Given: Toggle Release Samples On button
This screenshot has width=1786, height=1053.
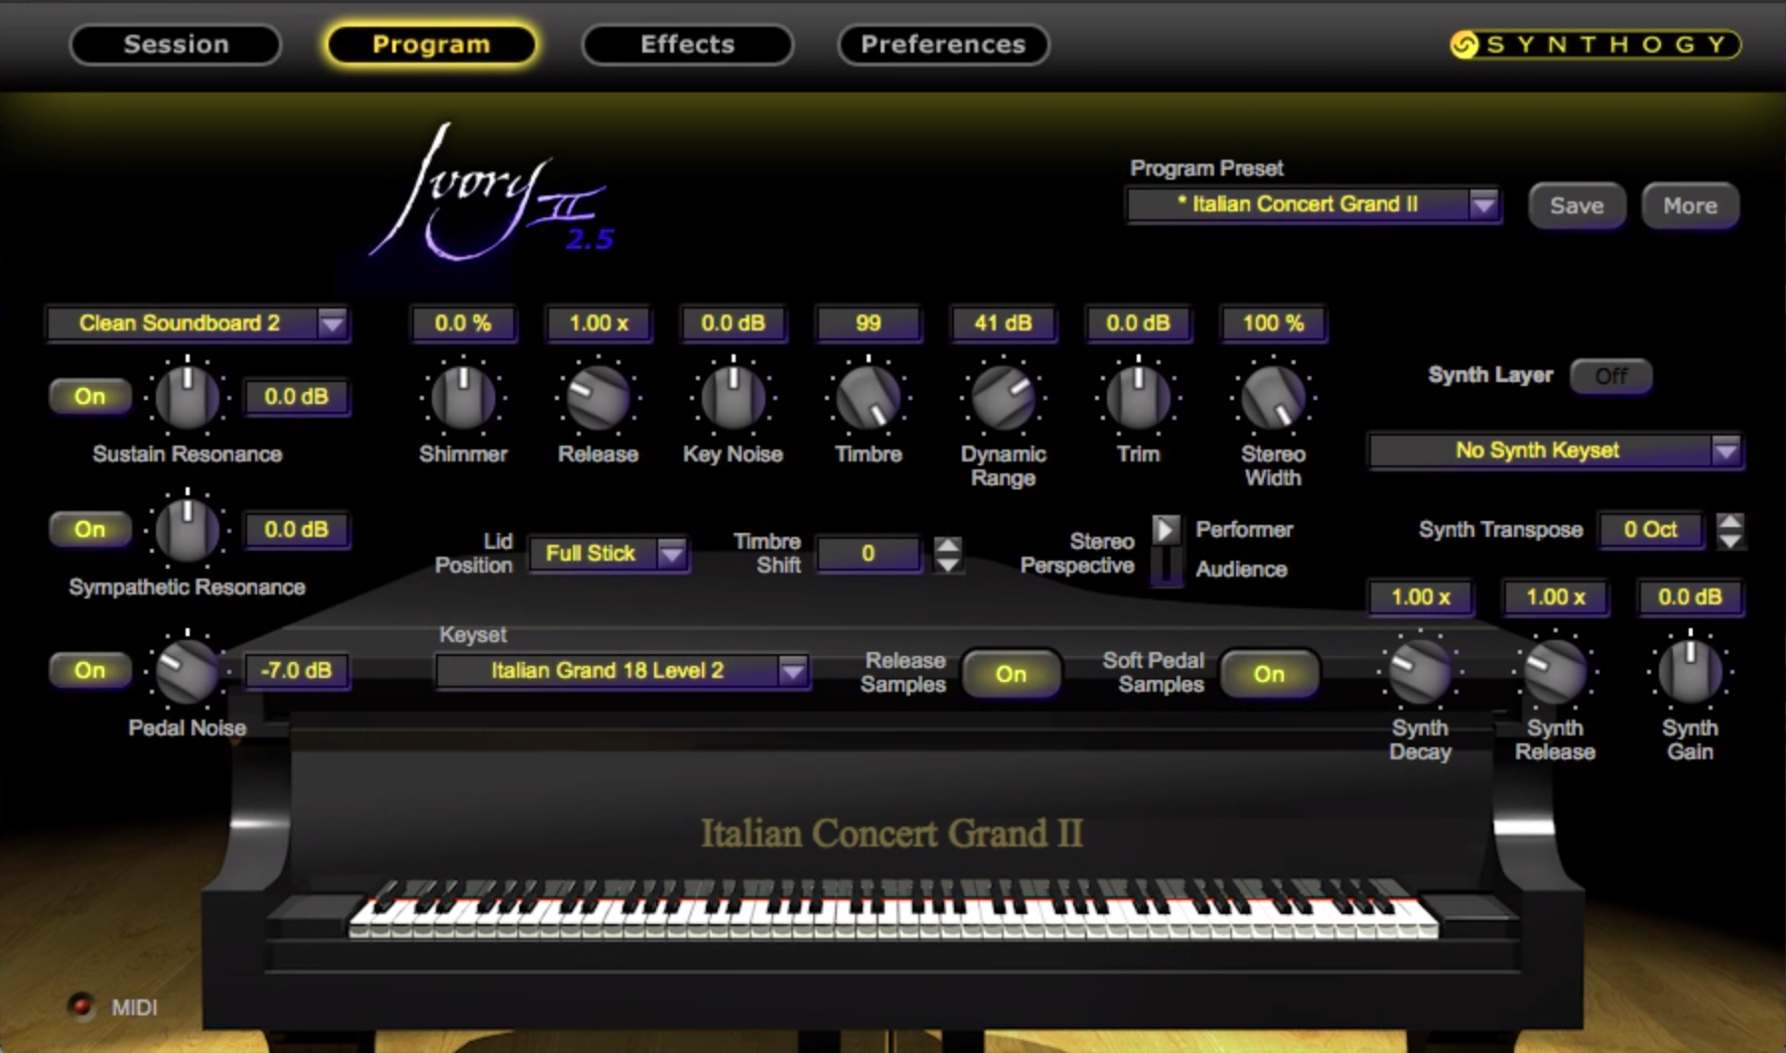Looking at the screenshot, I should [1011, 674].
